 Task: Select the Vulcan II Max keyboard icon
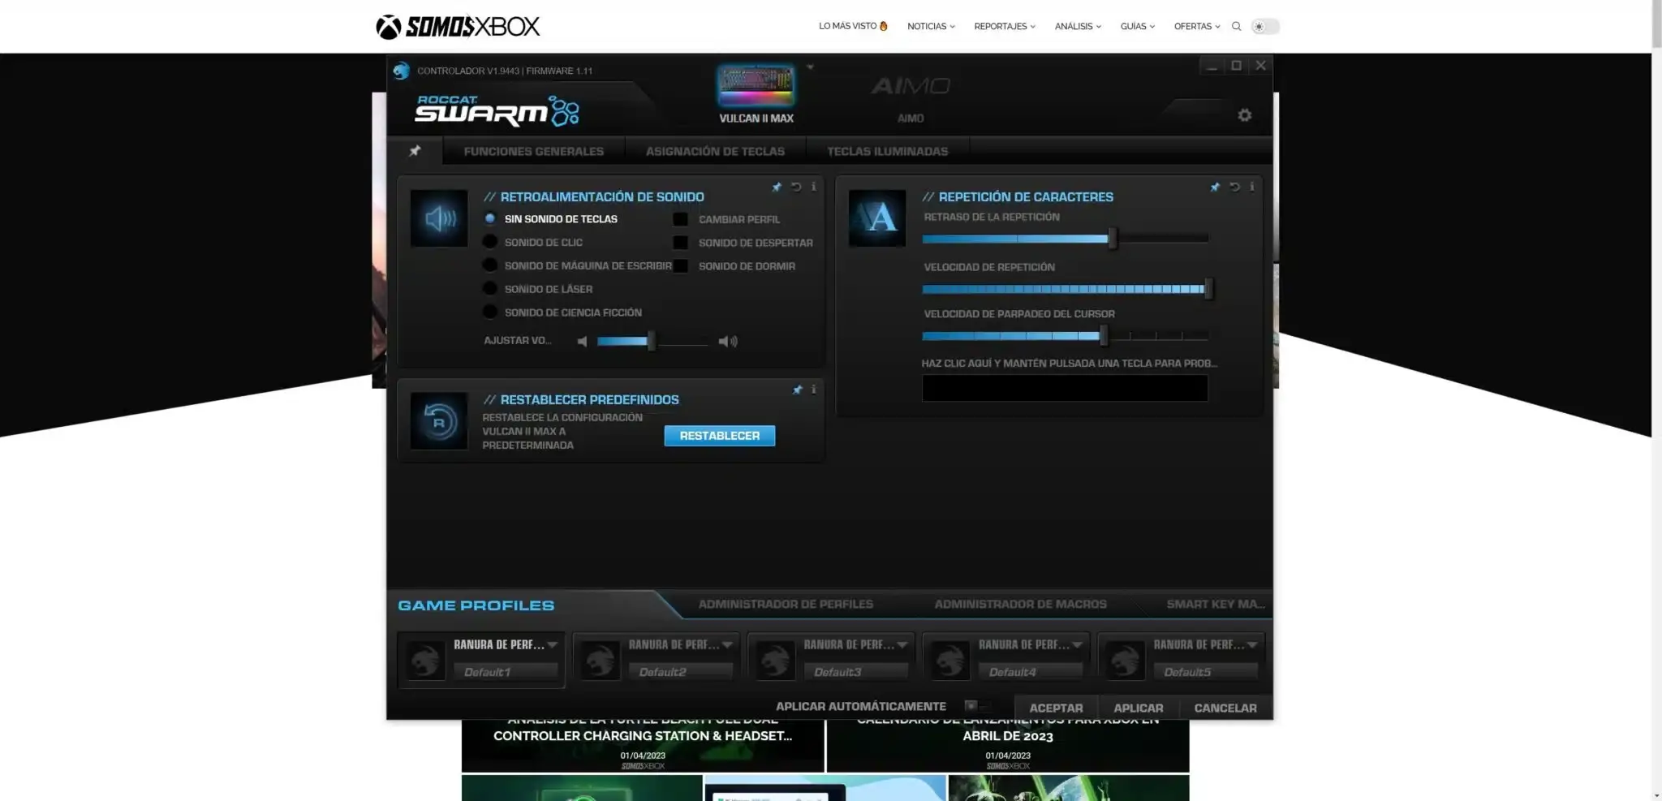pyautogui.click(x=756, y=86)
